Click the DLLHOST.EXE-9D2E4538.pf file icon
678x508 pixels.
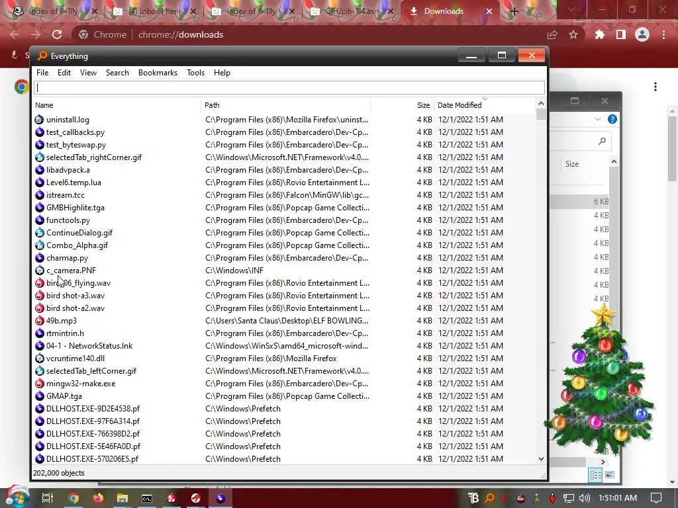tap(39, 408)
